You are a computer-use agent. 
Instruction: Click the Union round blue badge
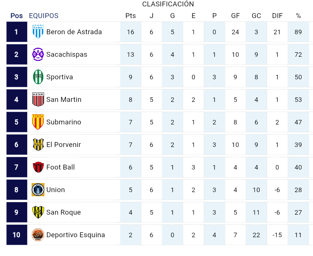coord(38,189)
